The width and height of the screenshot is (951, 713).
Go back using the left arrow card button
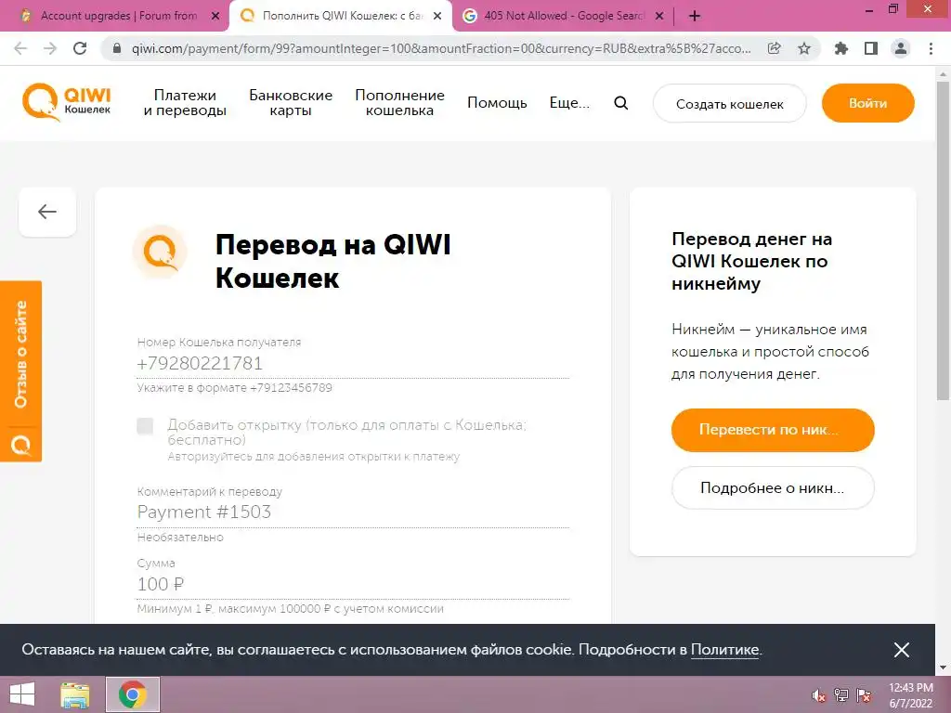click(47, 212)
